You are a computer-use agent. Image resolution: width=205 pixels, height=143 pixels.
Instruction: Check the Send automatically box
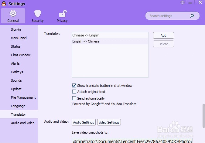coord(74,98)
